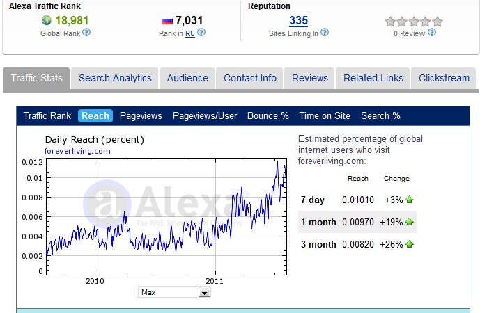Image resolution: width=480 pixels, height=313 pixels.
Task: Click the 0 Review label
Action: pos(409,33)
